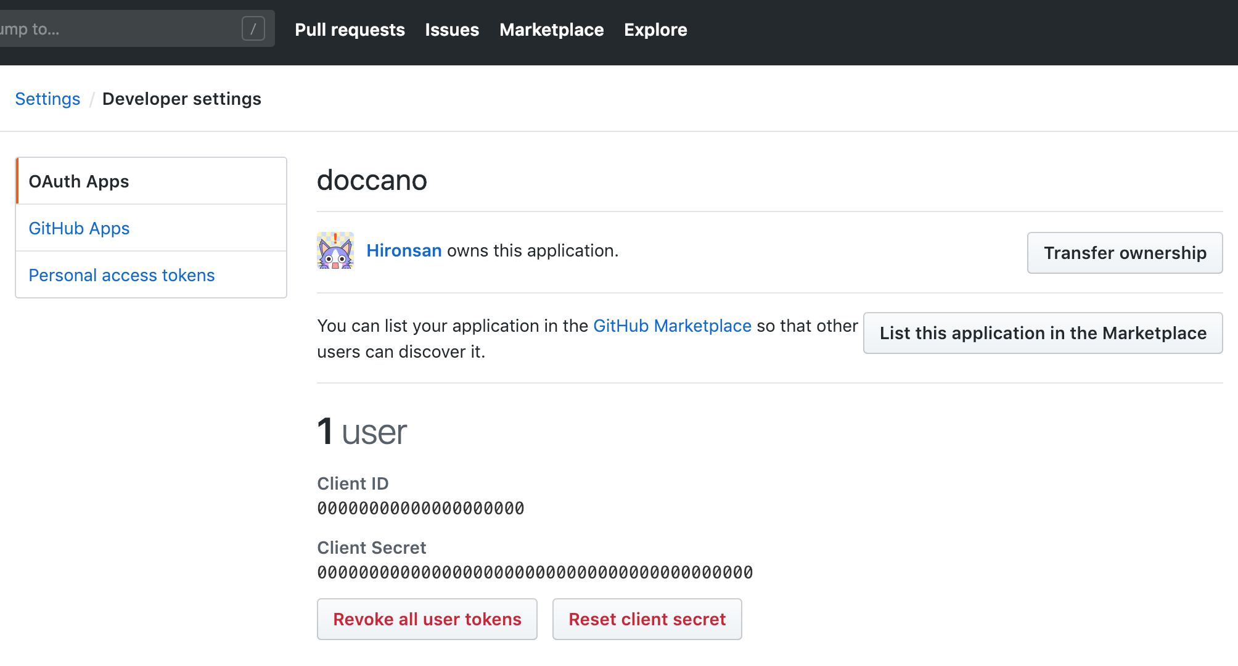Screen dimensions: 1238x666
Task: Go back to Settings breadcrumb link
Action: [47, 99]
